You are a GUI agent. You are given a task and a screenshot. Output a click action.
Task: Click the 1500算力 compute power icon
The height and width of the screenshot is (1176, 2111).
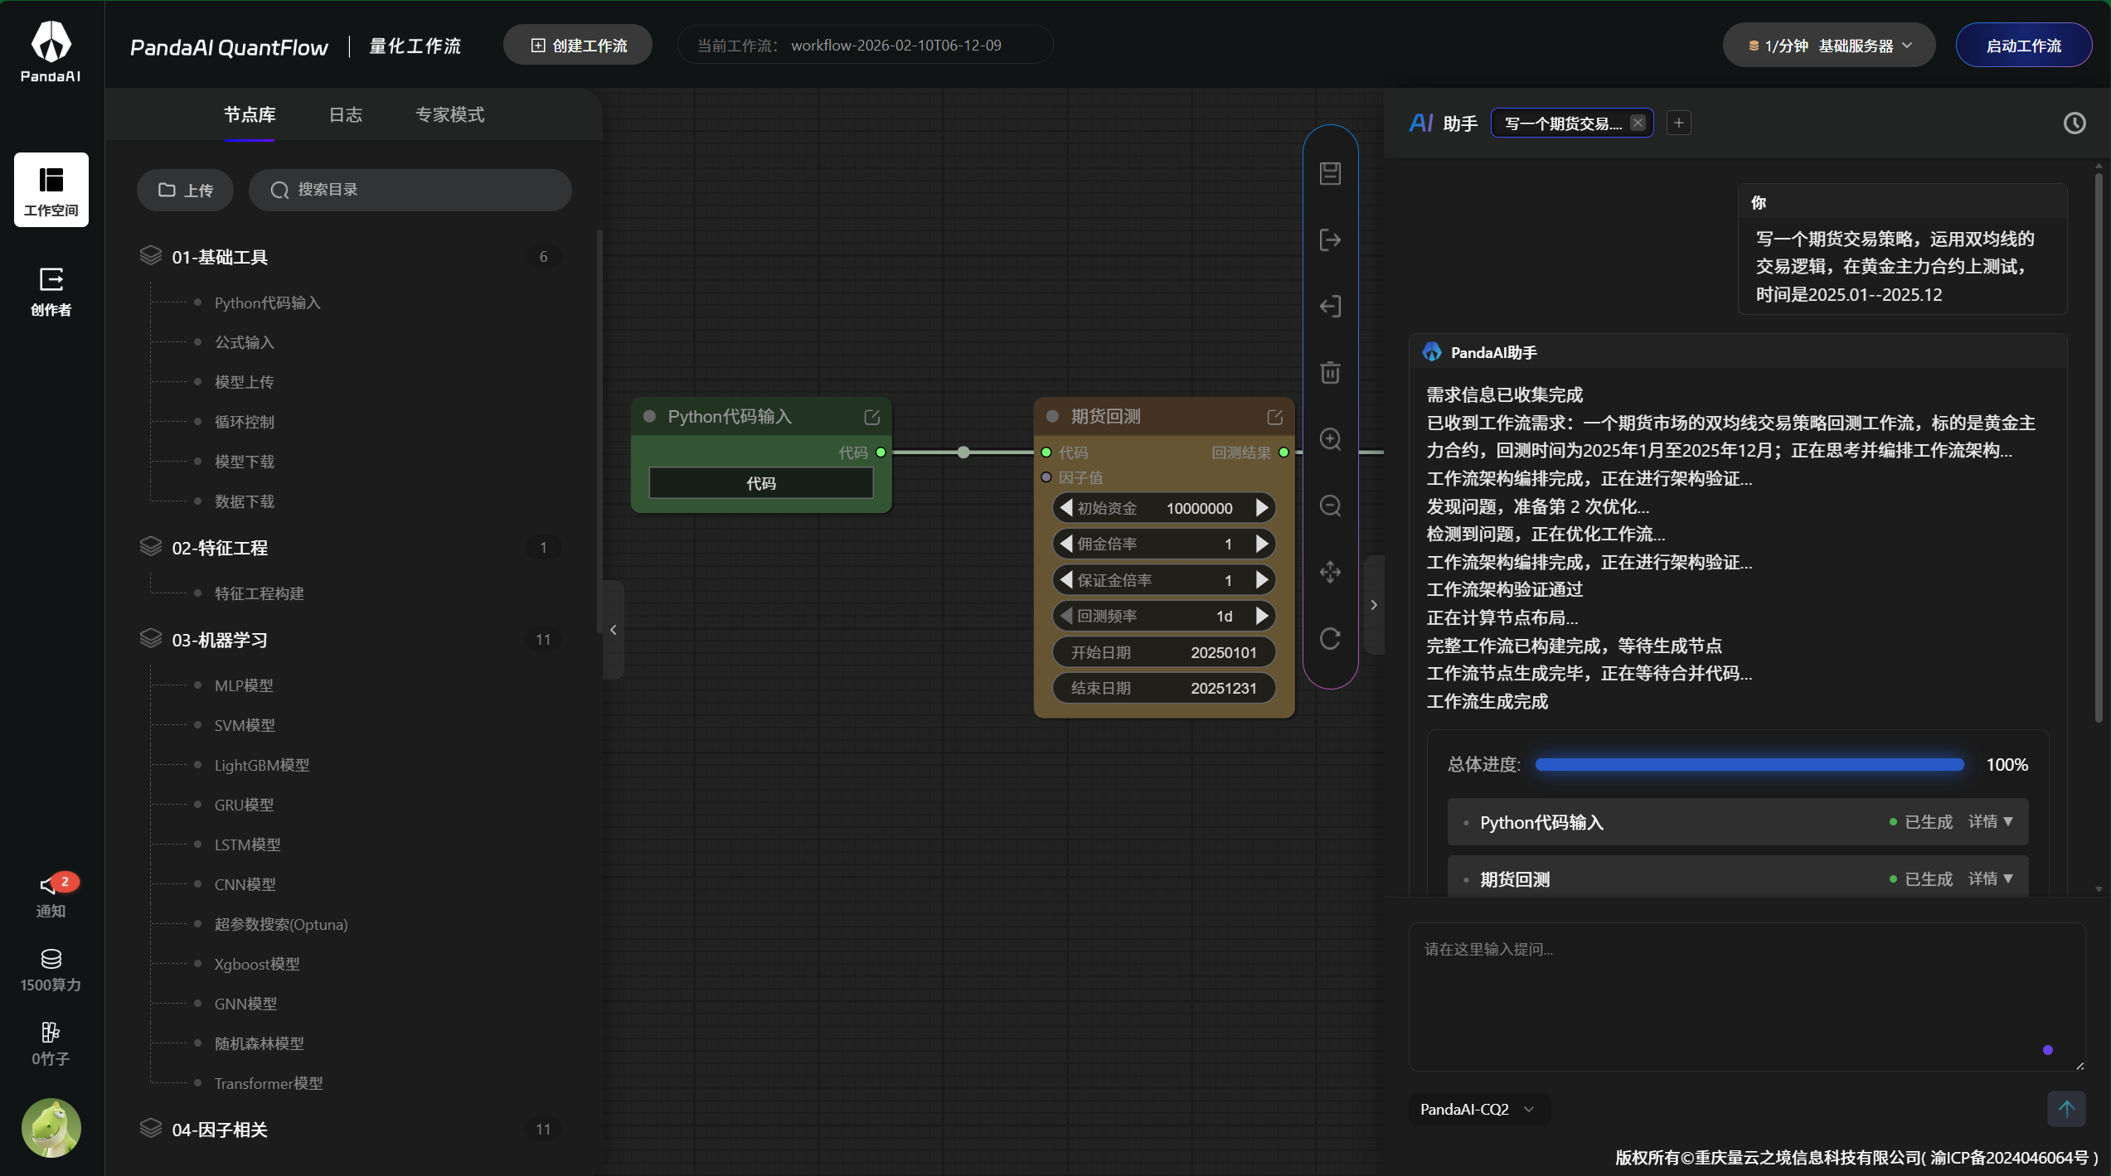[51, 970]
